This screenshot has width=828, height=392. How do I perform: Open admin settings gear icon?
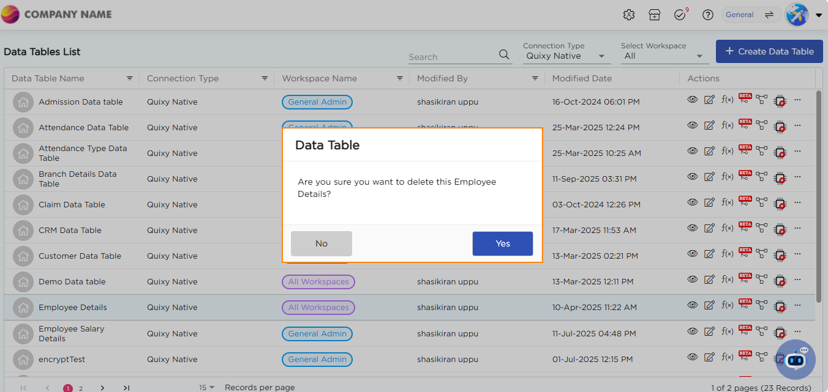(628, 15)
